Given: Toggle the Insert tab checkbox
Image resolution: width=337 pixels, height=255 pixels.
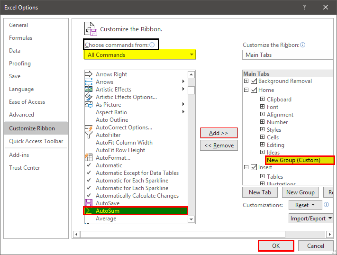Looking at the screenshot, I should (254, 167).
